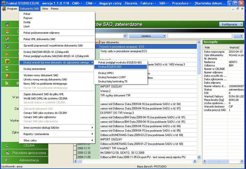
Task: Select 'Pokaż podsumowanie odprawy'
Action: tap(57, 33)
